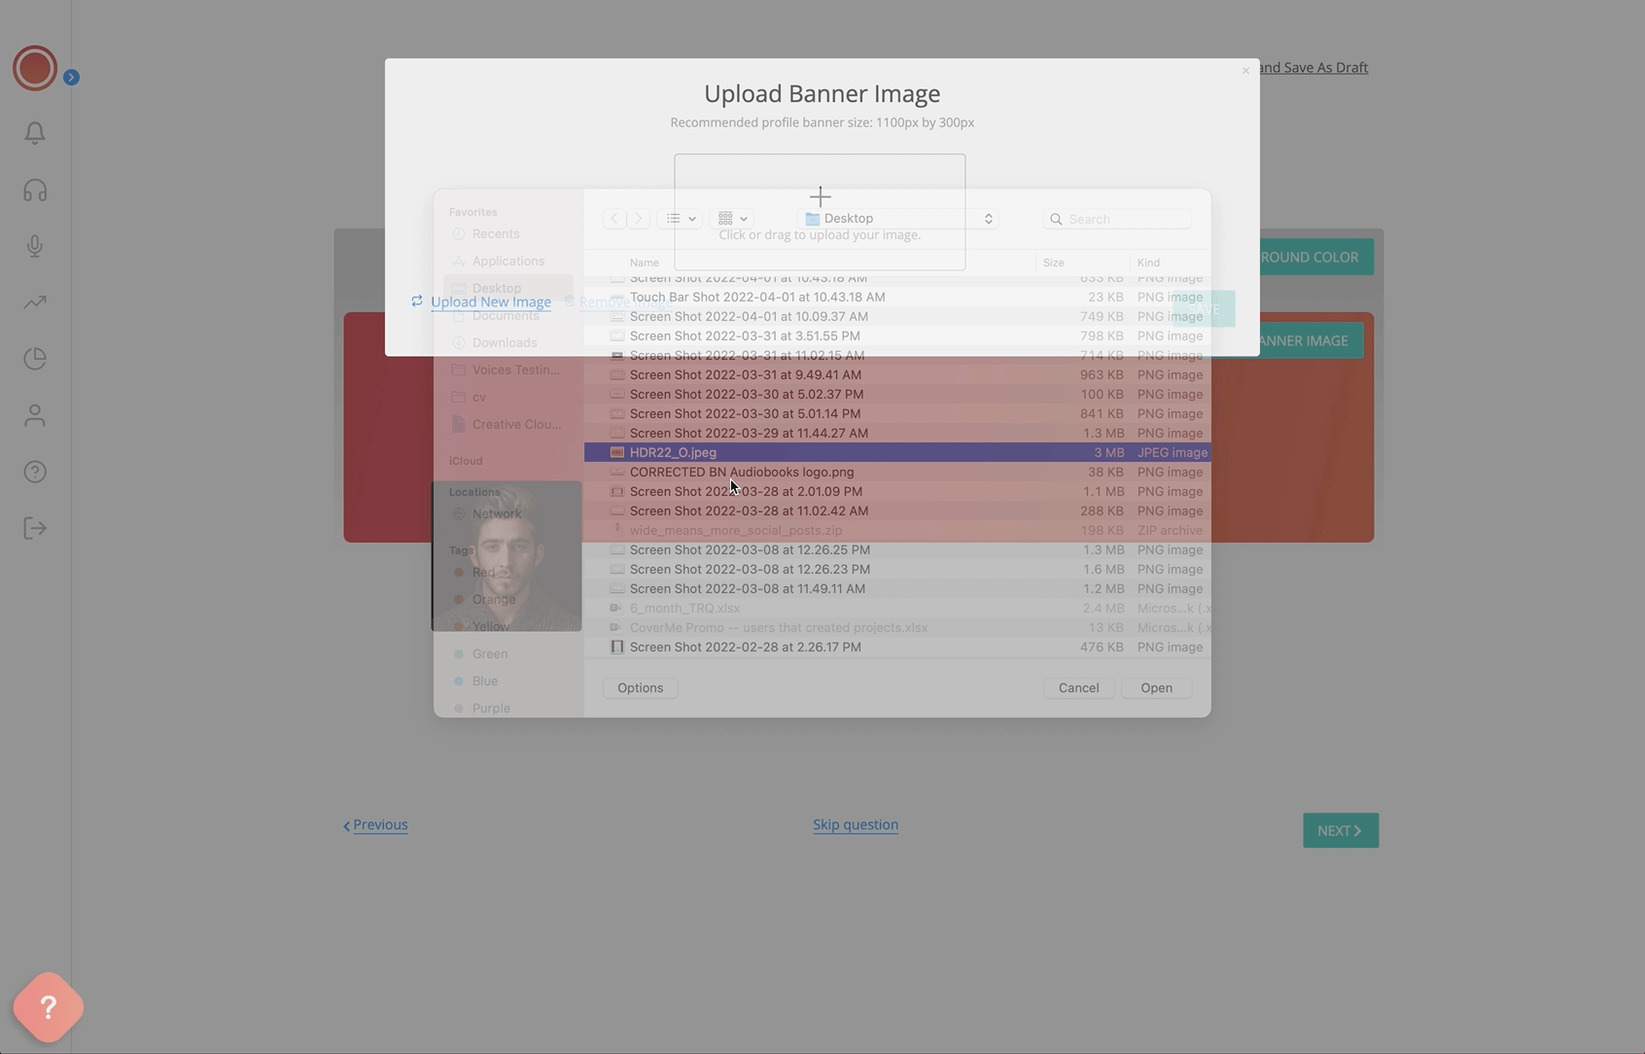Screen dimensions: 1645x1054
Task: Open the floating help question bubble
Action: click(48, 1007)
